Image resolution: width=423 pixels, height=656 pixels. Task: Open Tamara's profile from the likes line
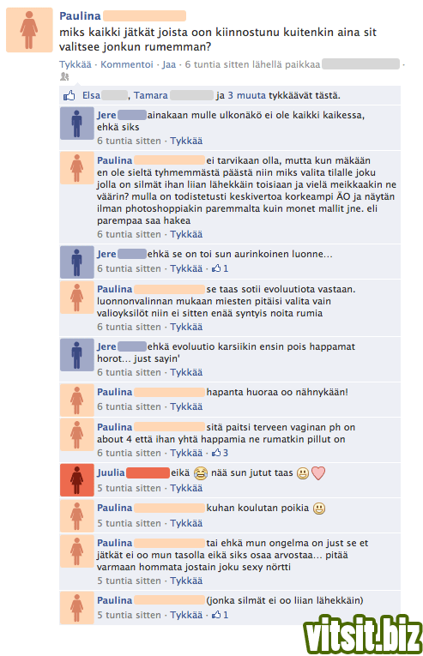(151, 95)
